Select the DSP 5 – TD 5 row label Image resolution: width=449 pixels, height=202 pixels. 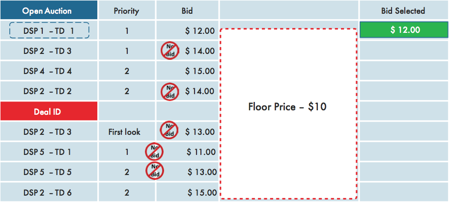pyautogui.click(x=48, y=172)
